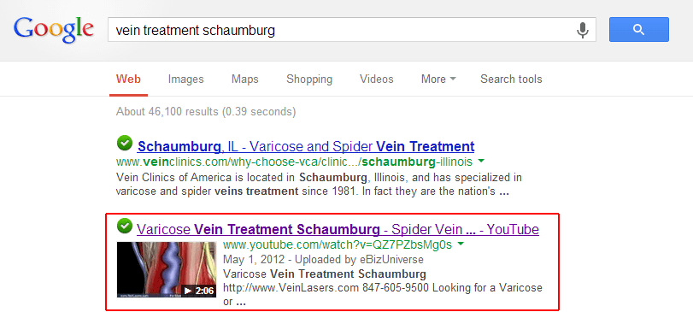Switch to the Images tab
Screen dimensions: 693x312
(185, 79)
